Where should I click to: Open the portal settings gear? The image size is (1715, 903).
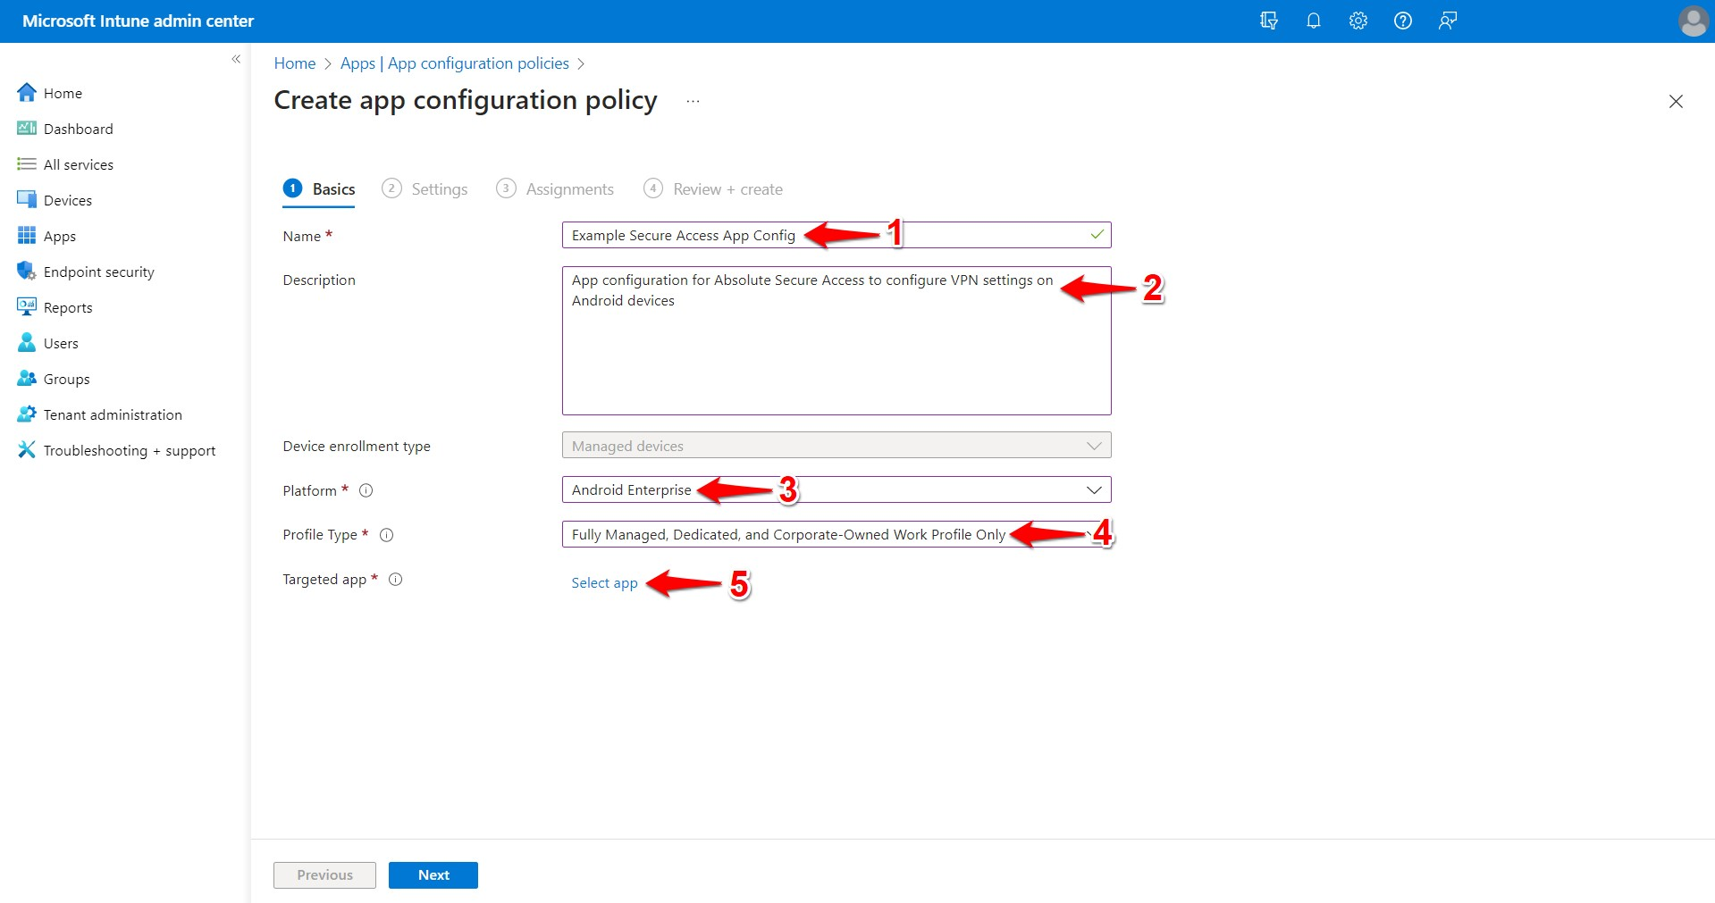point(1358,21)
